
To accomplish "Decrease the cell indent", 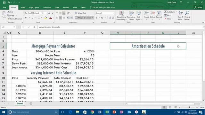I will point(68,18).
